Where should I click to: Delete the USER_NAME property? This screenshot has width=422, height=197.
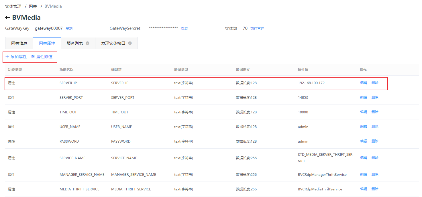375,127
